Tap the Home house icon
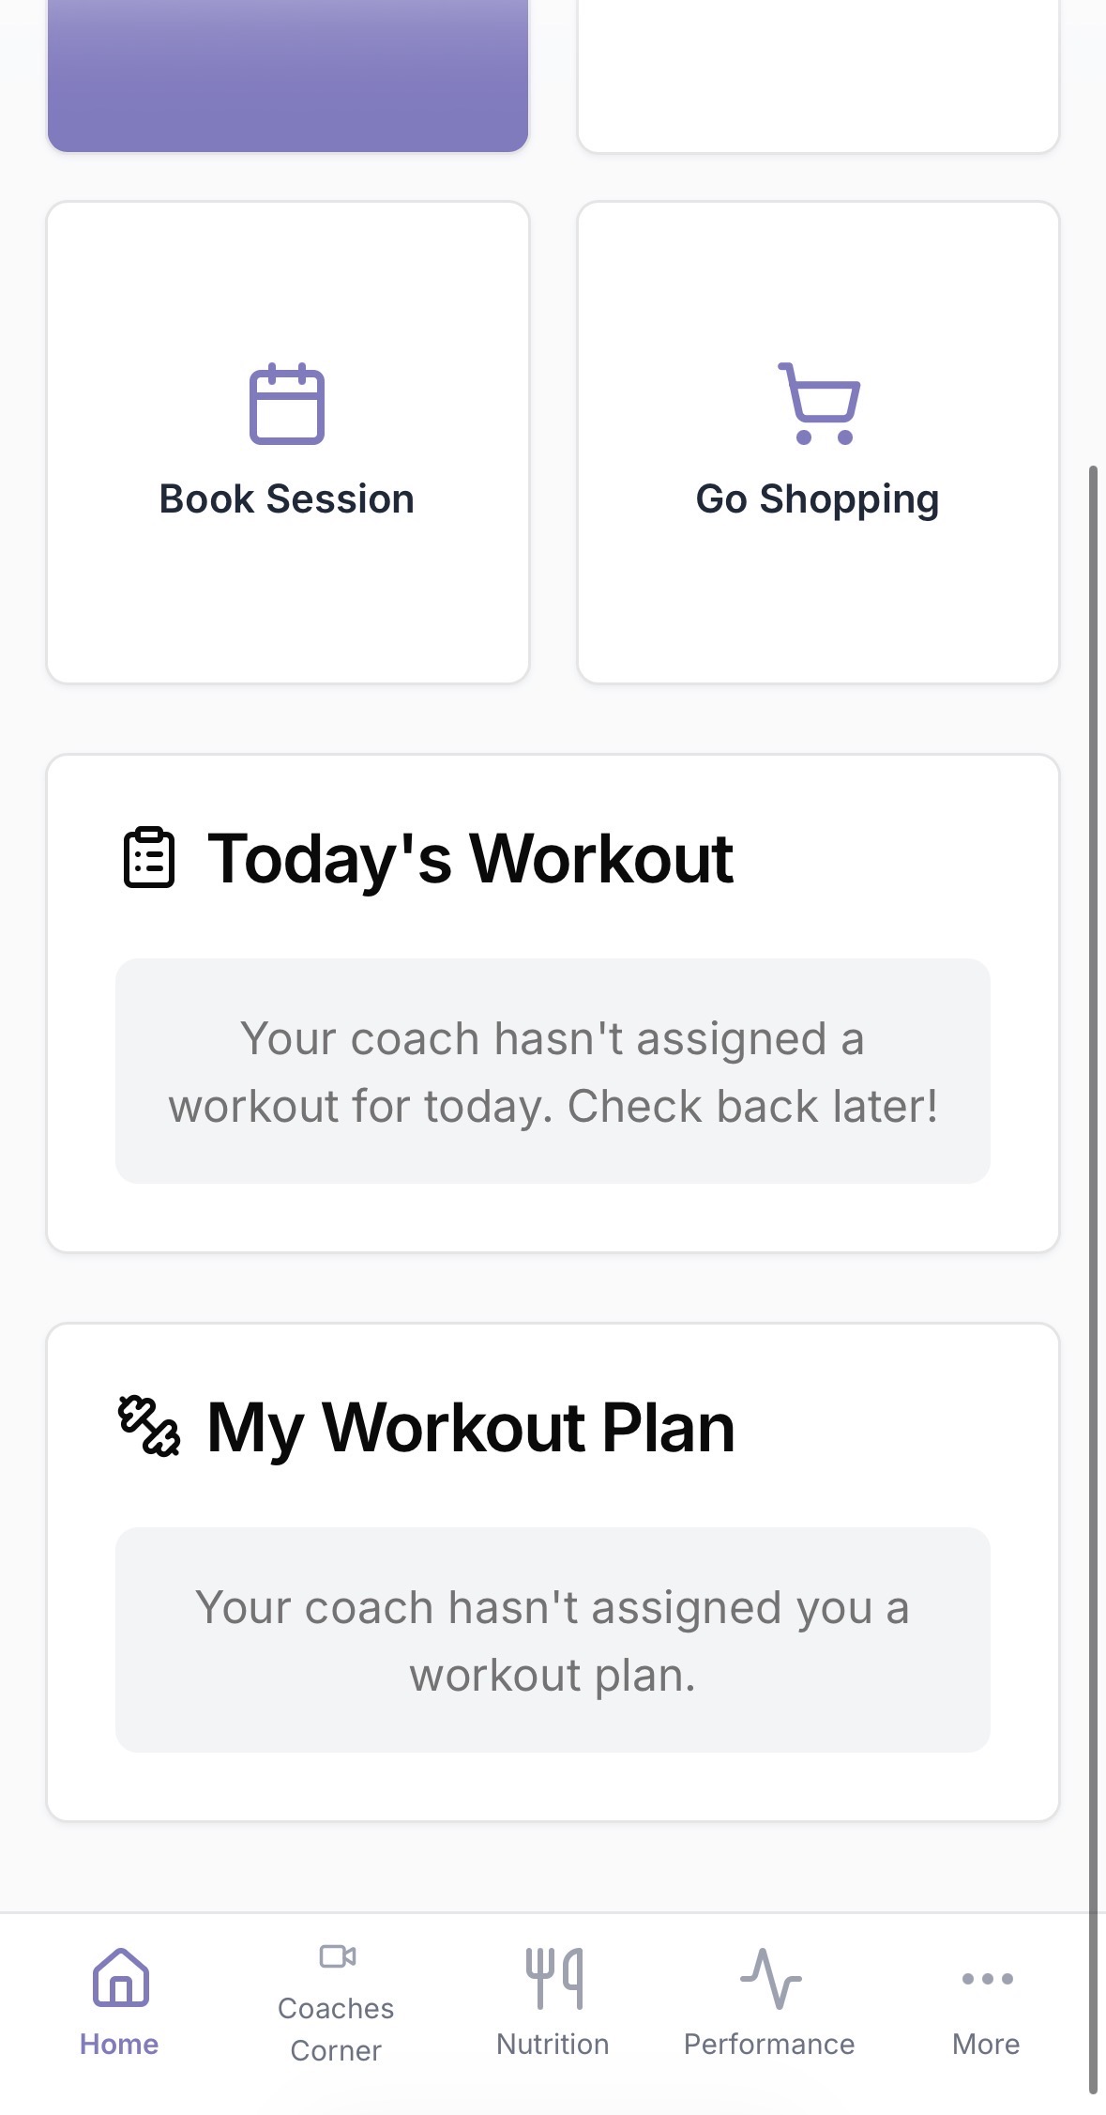This screenshot has height=2115, width=1106. 120,1977
